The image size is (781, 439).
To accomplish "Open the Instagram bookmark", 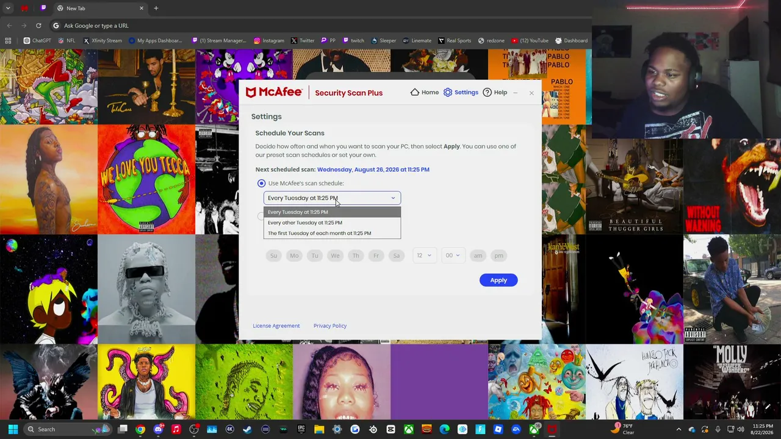I will (x=269, y=41).
